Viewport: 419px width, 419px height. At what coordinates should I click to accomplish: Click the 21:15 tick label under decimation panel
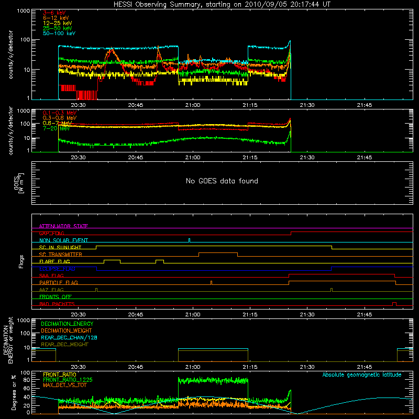[x=250, y=367]
